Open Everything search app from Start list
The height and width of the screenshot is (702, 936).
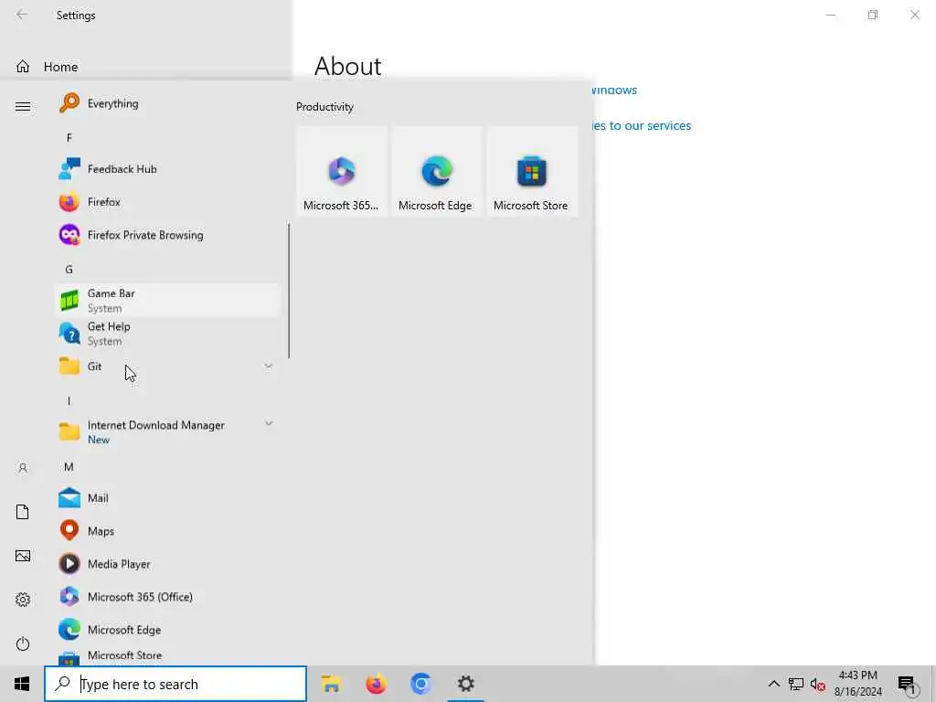pos(167,103)
